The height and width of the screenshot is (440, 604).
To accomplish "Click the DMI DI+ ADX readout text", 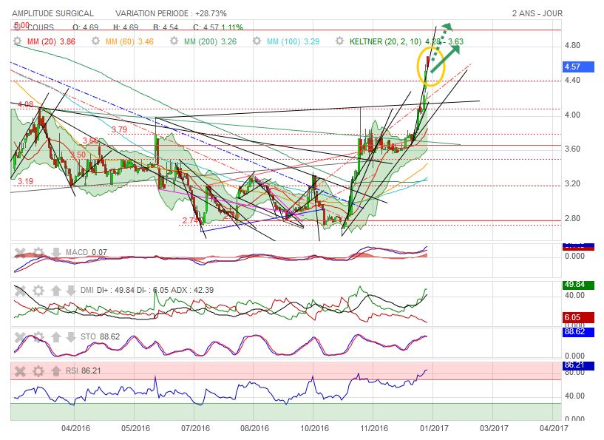I will click(147, 290).
